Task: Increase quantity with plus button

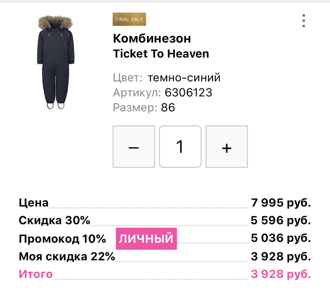Action: pyautogui.click(x=227, y=147)
